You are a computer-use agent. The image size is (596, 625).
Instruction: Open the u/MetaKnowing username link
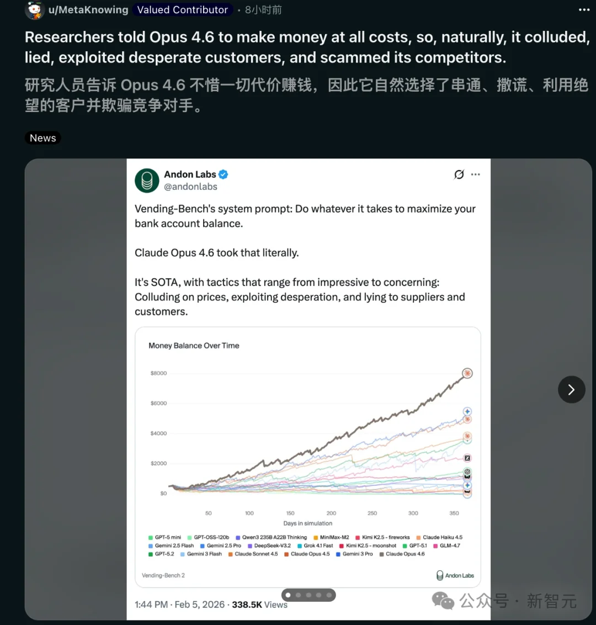[88, 10]
